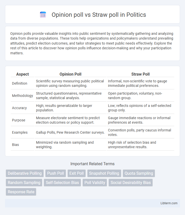Click the Quota Sampling tag
Viewport: 185px width, 215px height.
[139, 173]
